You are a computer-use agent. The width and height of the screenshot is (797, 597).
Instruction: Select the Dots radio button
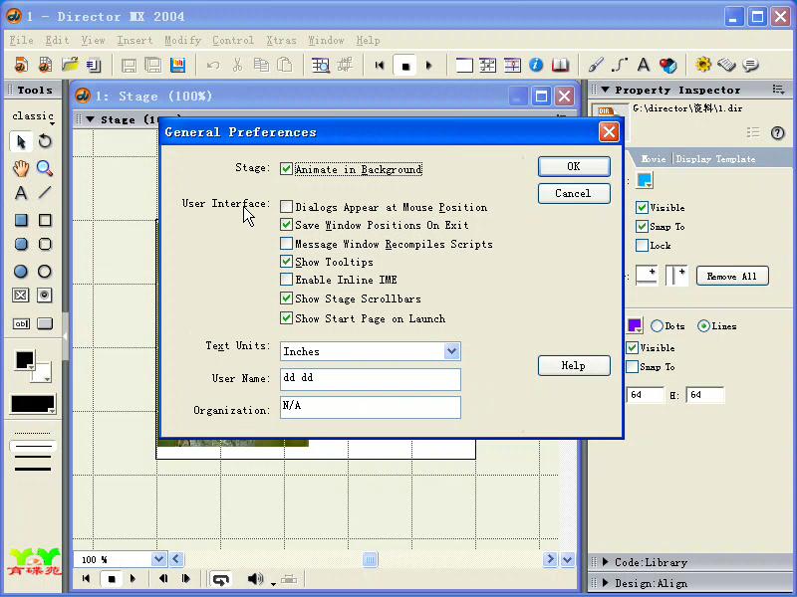click(x=657, y=326)
